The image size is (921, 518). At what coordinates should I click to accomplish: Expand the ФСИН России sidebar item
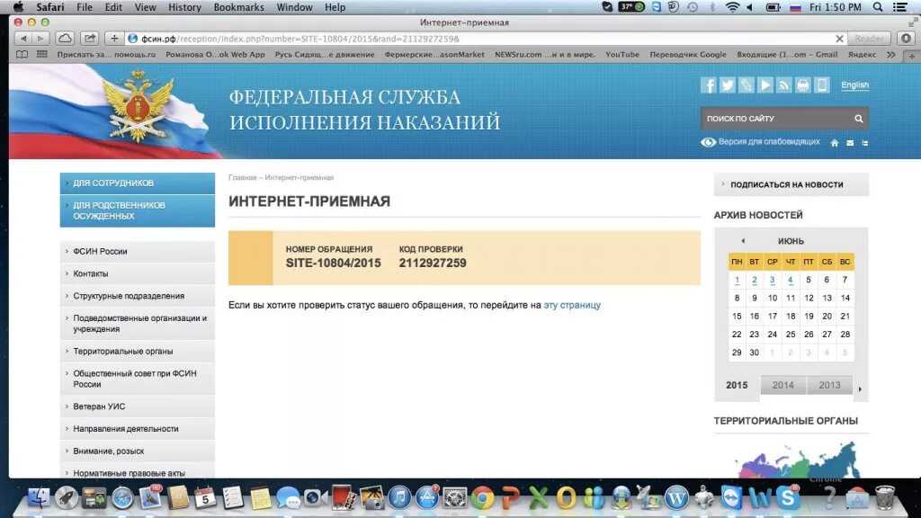click(x=138, y=252)
